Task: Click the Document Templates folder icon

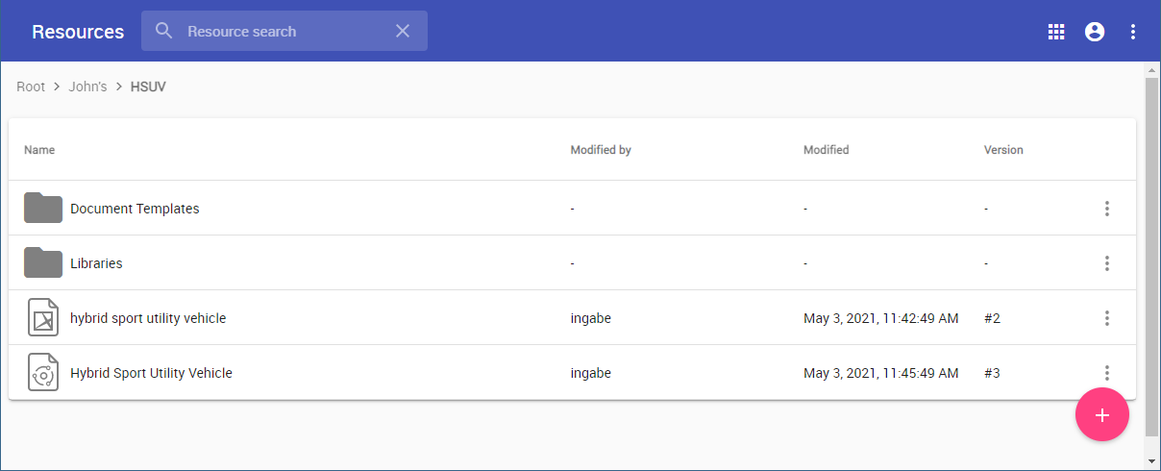Action: tap(43, 209)
